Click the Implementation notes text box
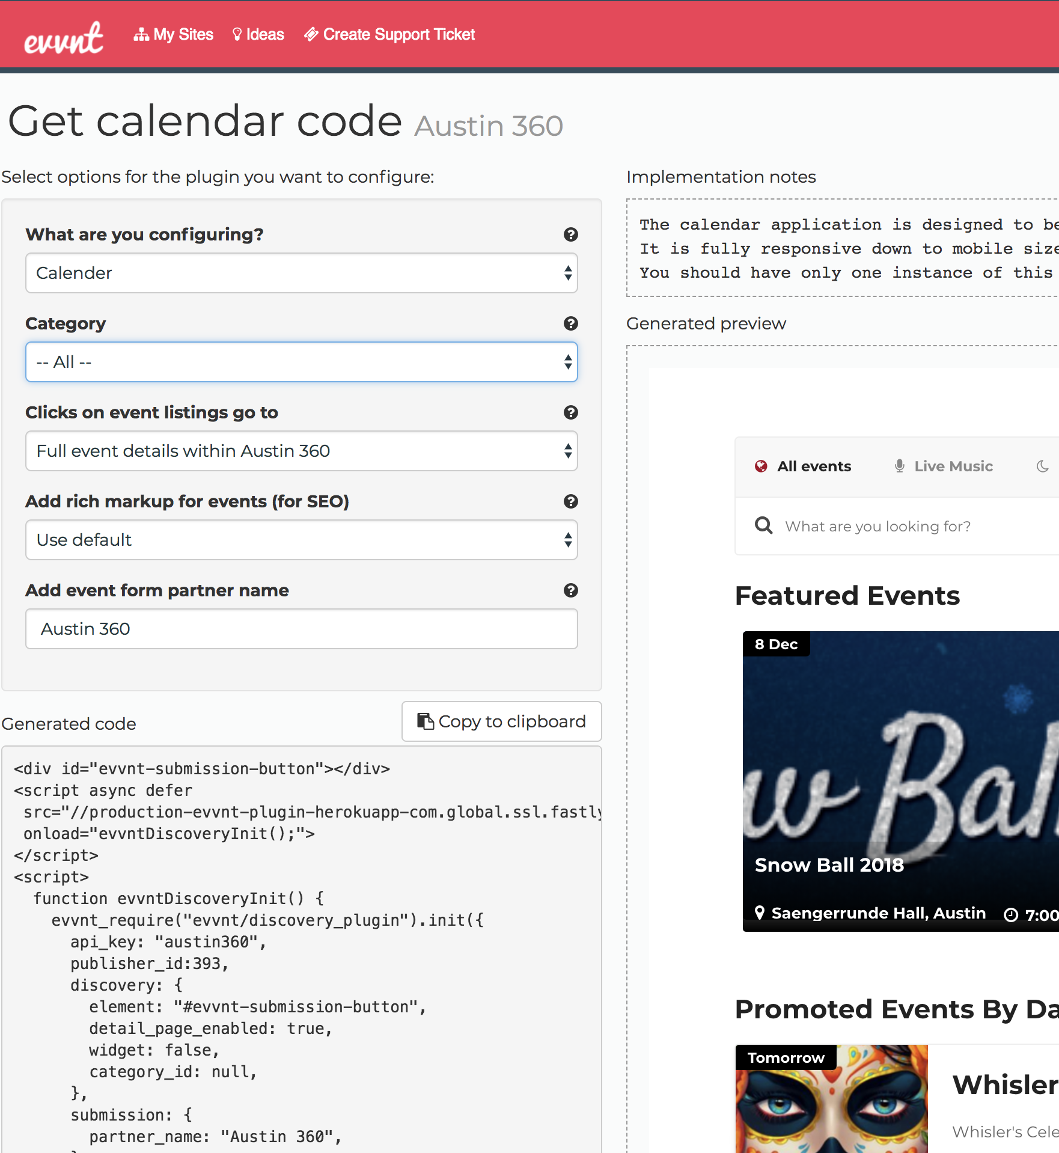1059x1153 pixels. (843, 248)
